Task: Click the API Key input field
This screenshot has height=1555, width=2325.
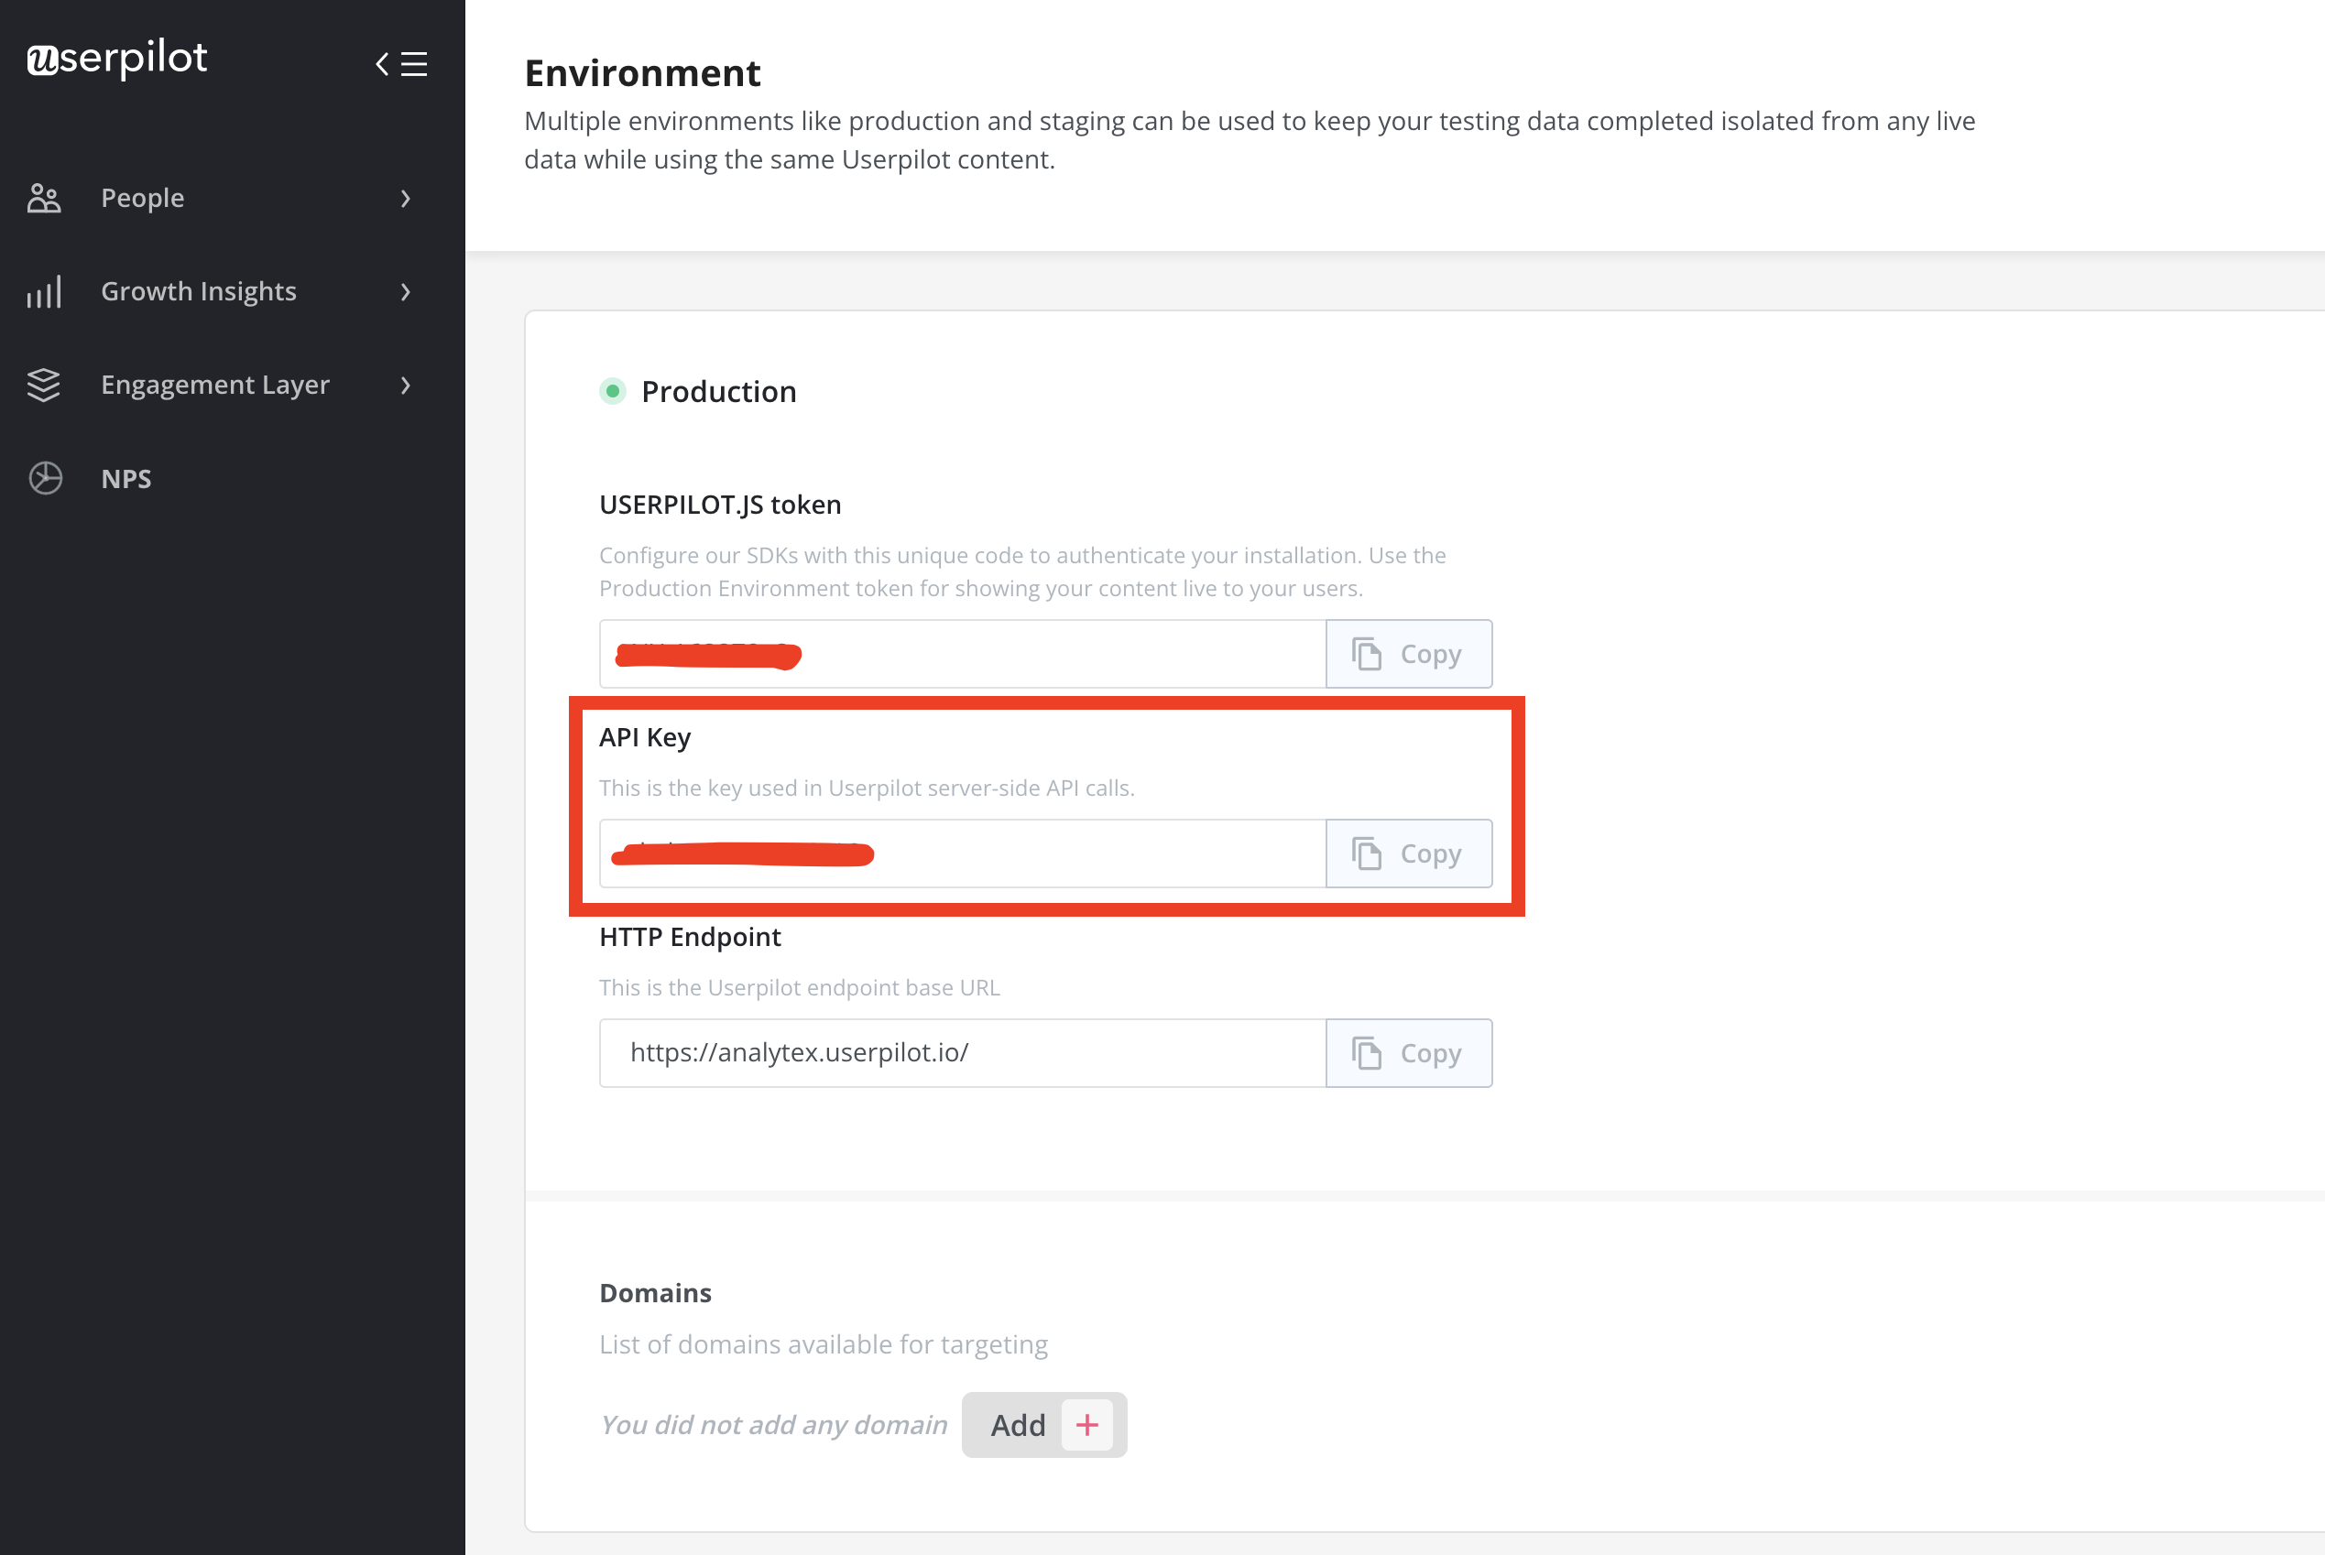Action: click(x=1091, y=854)
